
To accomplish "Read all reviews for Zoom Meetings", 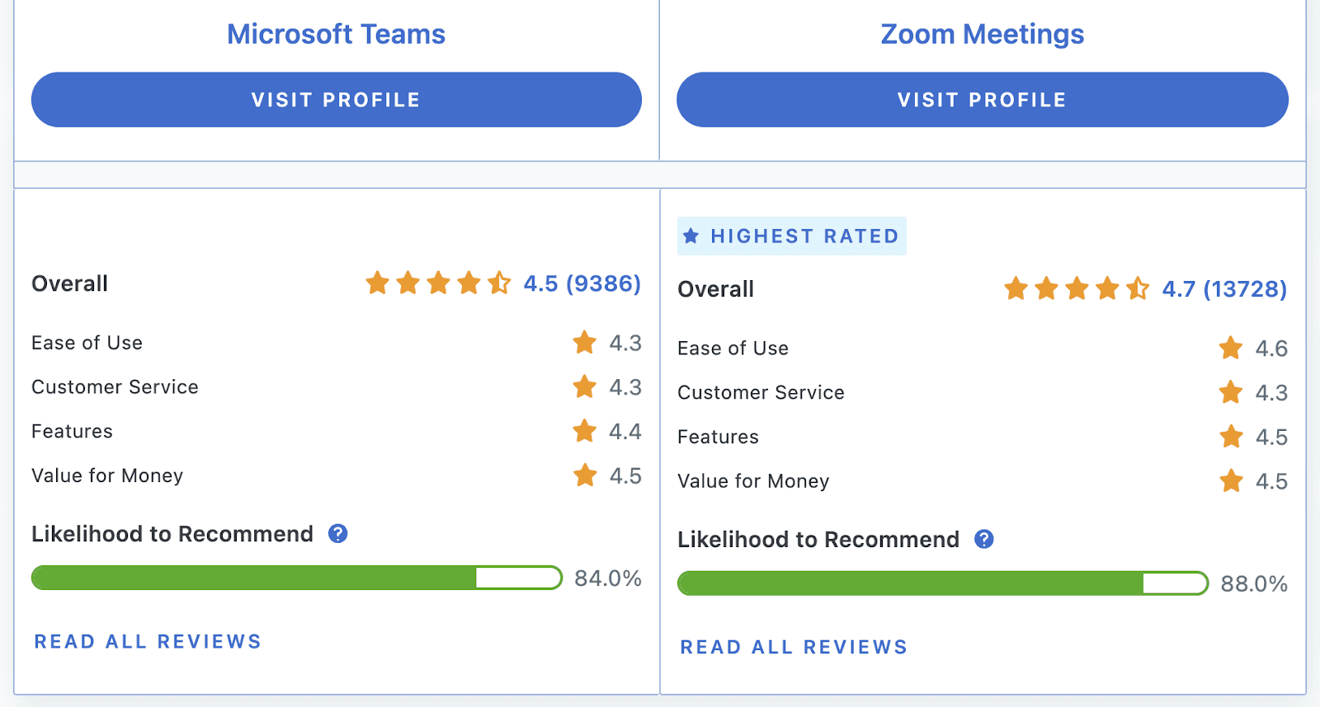I will [x=793, y=647].
